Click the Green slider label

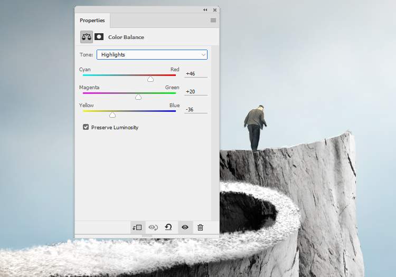pyautogui.click(x=172, y=87)
